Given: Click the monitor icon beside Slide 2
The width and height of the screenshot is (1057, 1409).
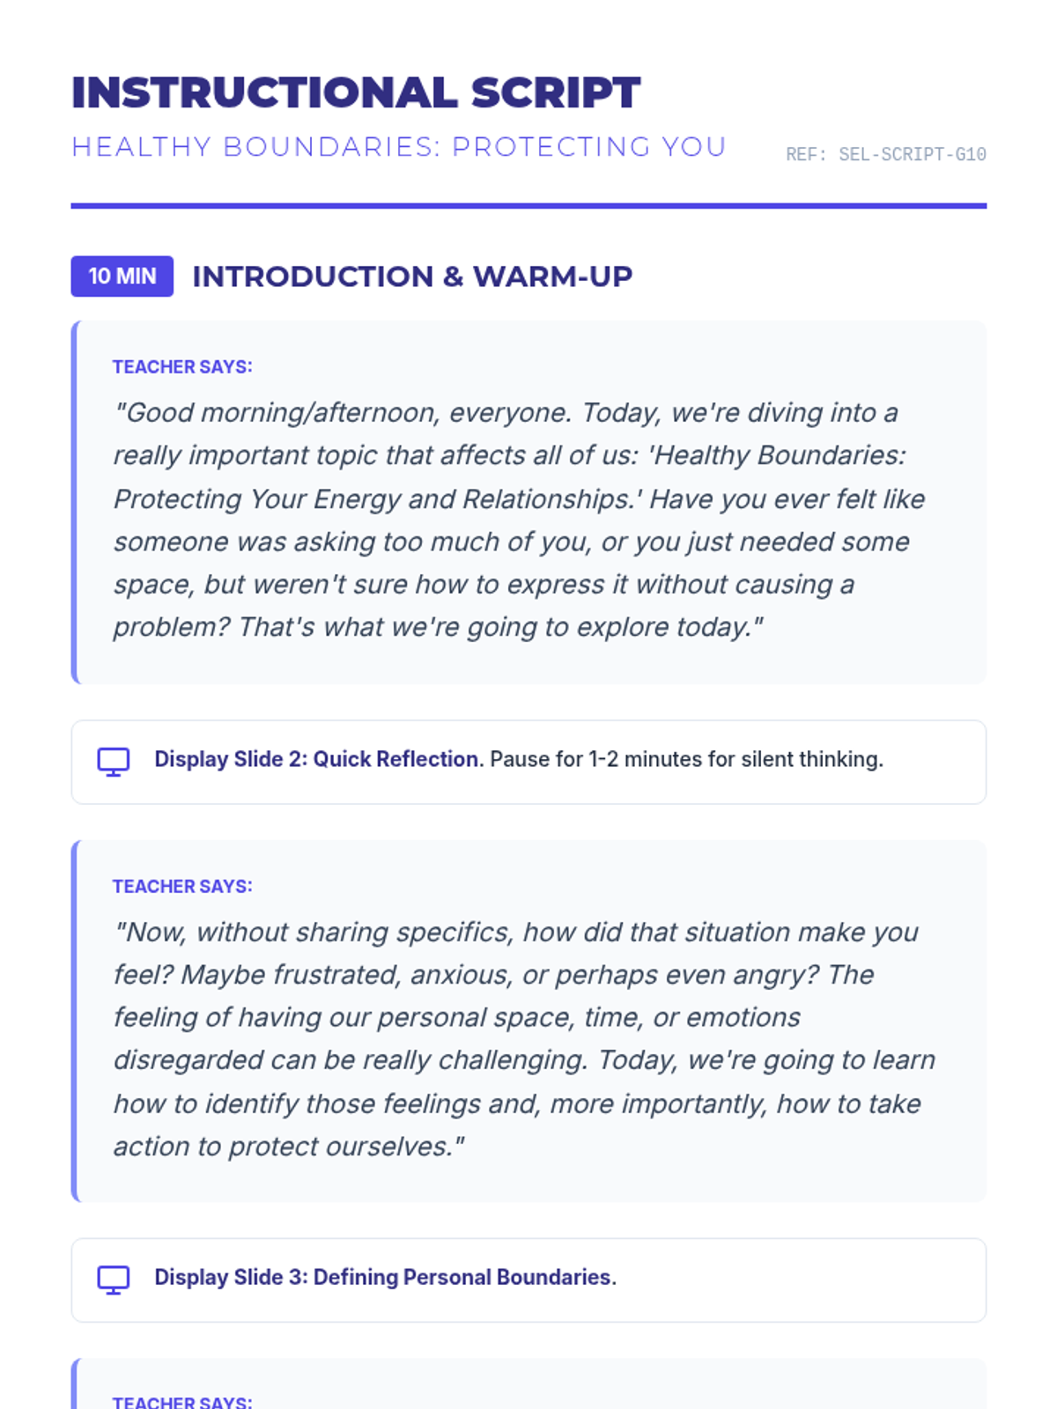Looking at the screenshot, I should (113, 762).
